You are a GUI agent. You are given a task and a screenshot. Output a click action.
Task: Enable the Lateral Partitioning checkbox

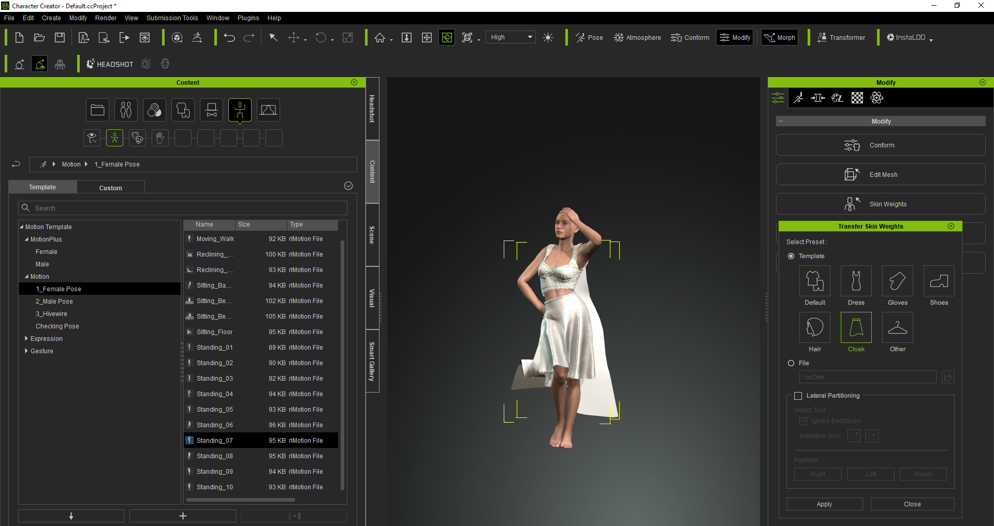coord(798,396)
